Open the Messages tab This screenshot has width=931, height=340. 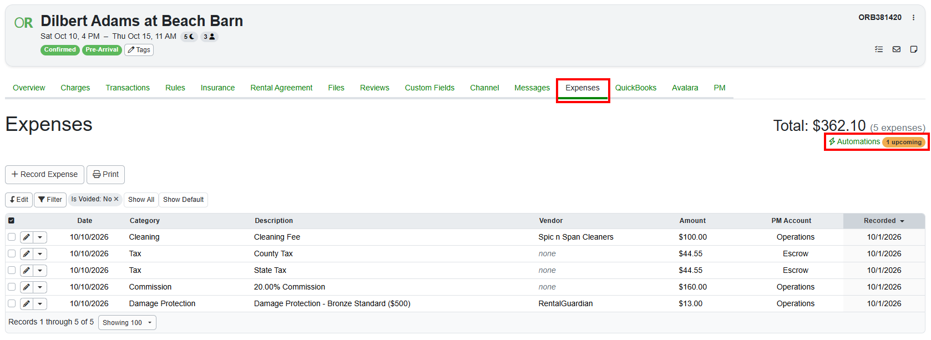click(532, 88)
